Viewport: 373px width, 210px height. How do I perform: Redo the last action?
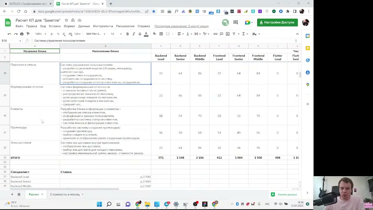16,34
